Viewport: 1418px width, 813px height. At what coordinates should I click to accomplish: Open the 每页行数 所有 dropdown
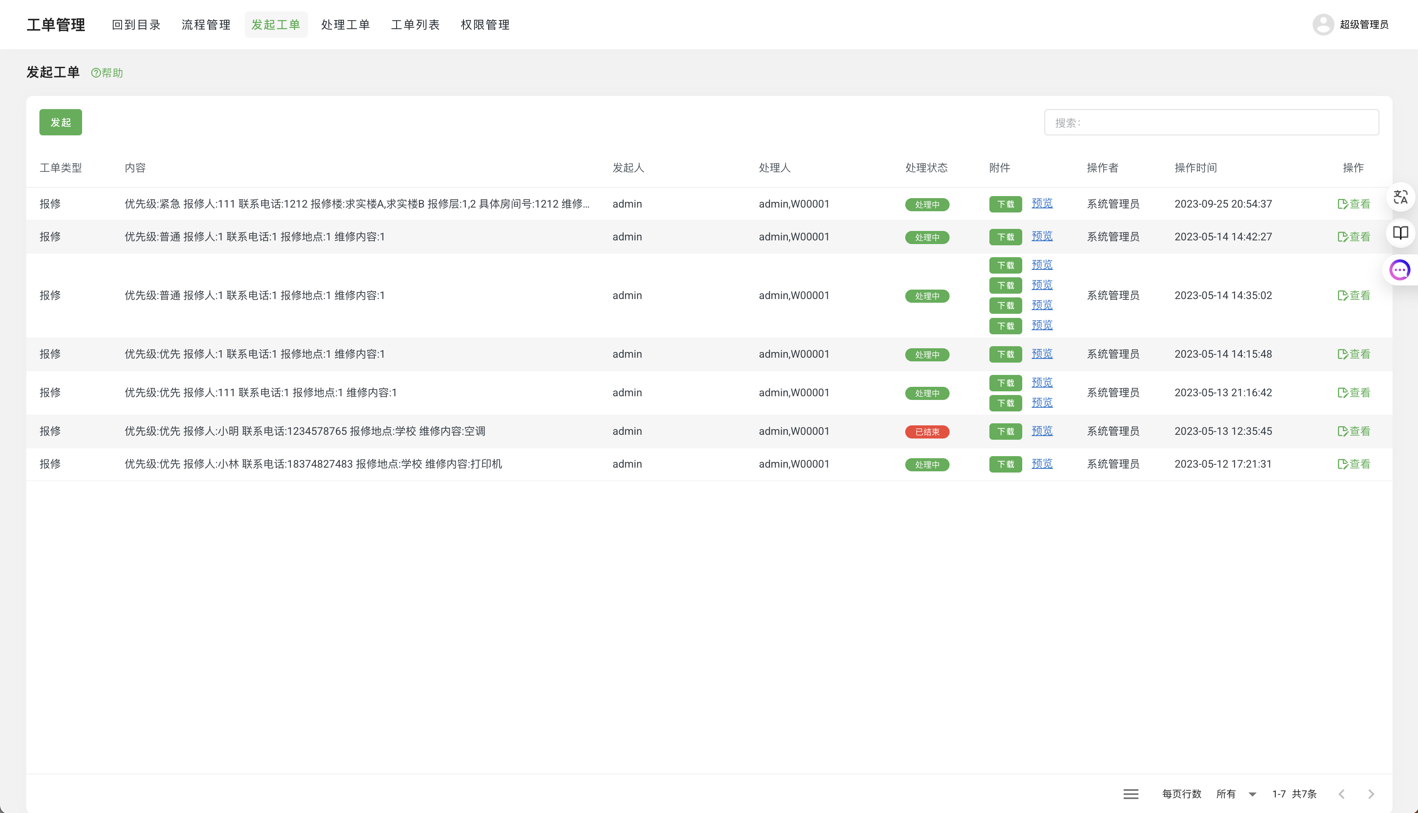(1236, 793)
